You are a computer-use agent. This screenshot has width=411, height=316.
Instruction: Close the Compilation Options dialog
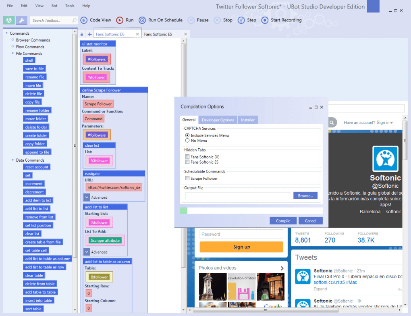(x=322, y=107)
